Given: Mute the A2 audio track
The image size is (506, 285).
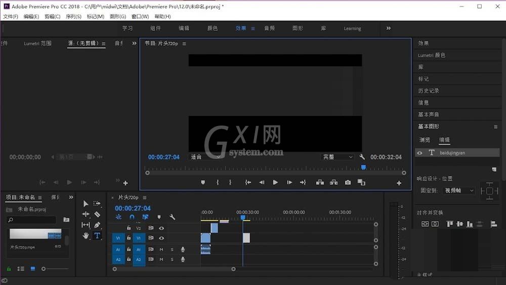Looking at the screenshot, I should pos(161,260).
